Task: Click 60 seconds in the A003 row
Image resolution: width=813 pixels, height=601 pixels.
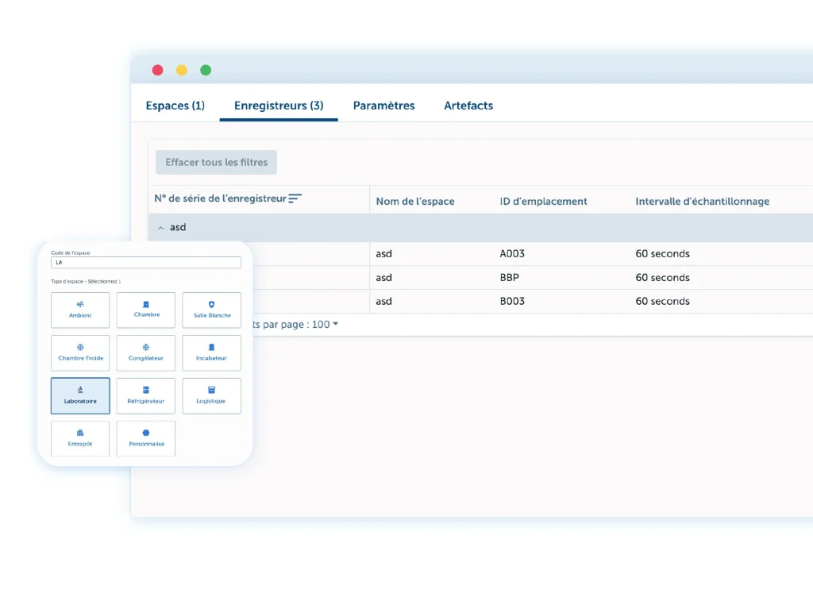Action: pos(662,253)
